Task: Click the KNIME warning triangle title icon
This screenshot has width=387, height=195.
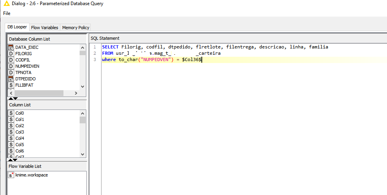Action: 7,4
